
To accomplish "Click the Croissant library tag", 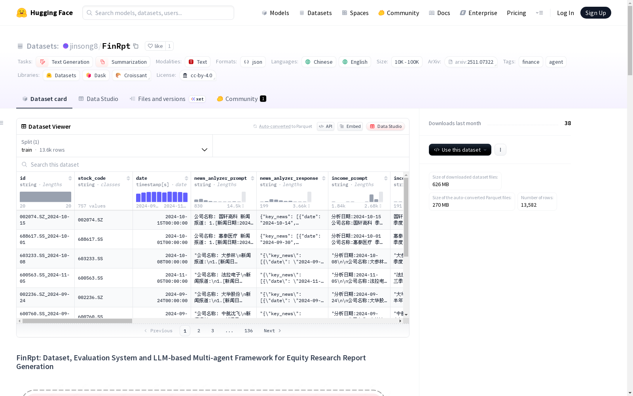I will pos(131,75).
